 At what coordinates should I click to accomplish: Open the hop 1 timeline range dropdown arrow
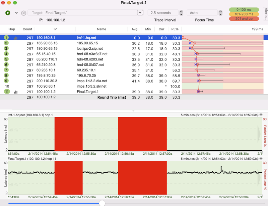[x=261, y=115]
